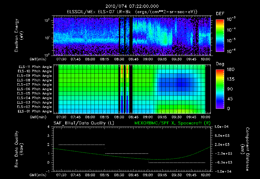Click the GMT(min) label under bottom panel
The image size is (260, 179).
[x=38, y=175]
